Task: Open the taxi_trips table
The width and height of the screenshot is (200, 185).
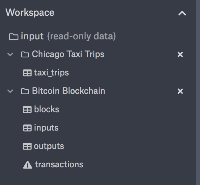Action: tap(51, 73)
